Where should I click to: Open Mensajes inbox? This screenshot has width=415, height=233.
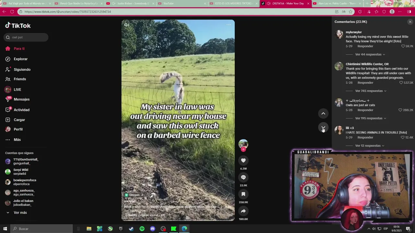[17, 99]
